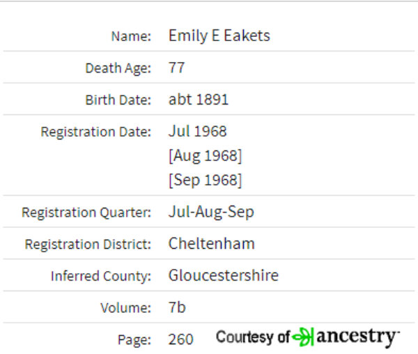Click the Name field label
Image resolution: width=418 pixels, height=354 pixels.
coord(131,36)
